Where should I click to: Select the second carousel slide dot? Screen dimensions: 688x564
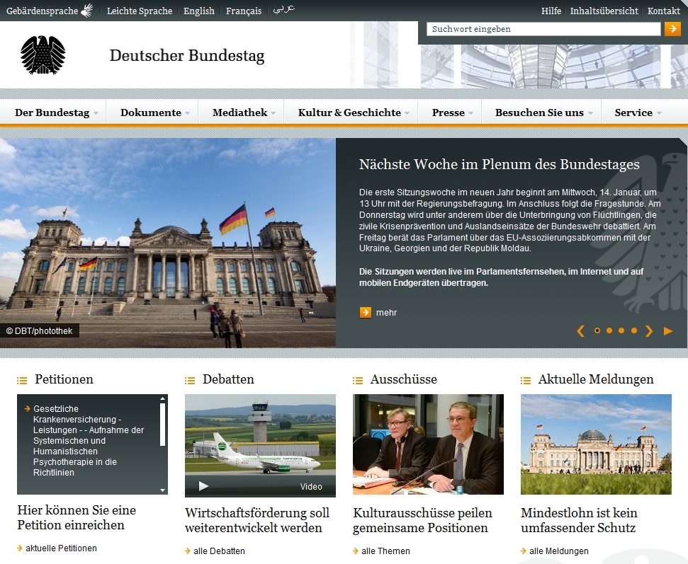tap(609, 331)
